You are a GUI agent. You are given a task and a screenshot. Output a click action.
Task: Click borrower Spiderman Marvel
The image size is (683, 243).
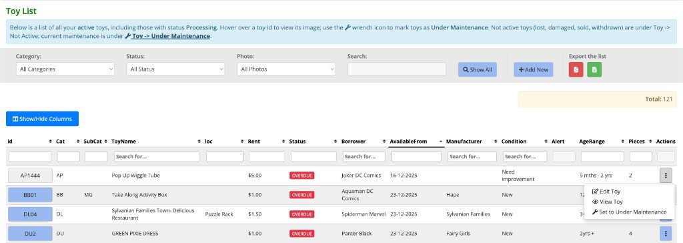(x=364, y=214)
